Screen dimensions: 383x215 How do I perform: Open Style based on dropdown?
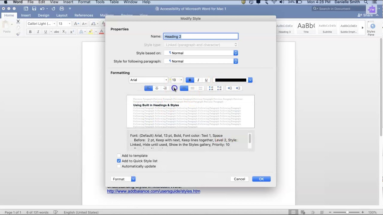[x=201, y=53]
